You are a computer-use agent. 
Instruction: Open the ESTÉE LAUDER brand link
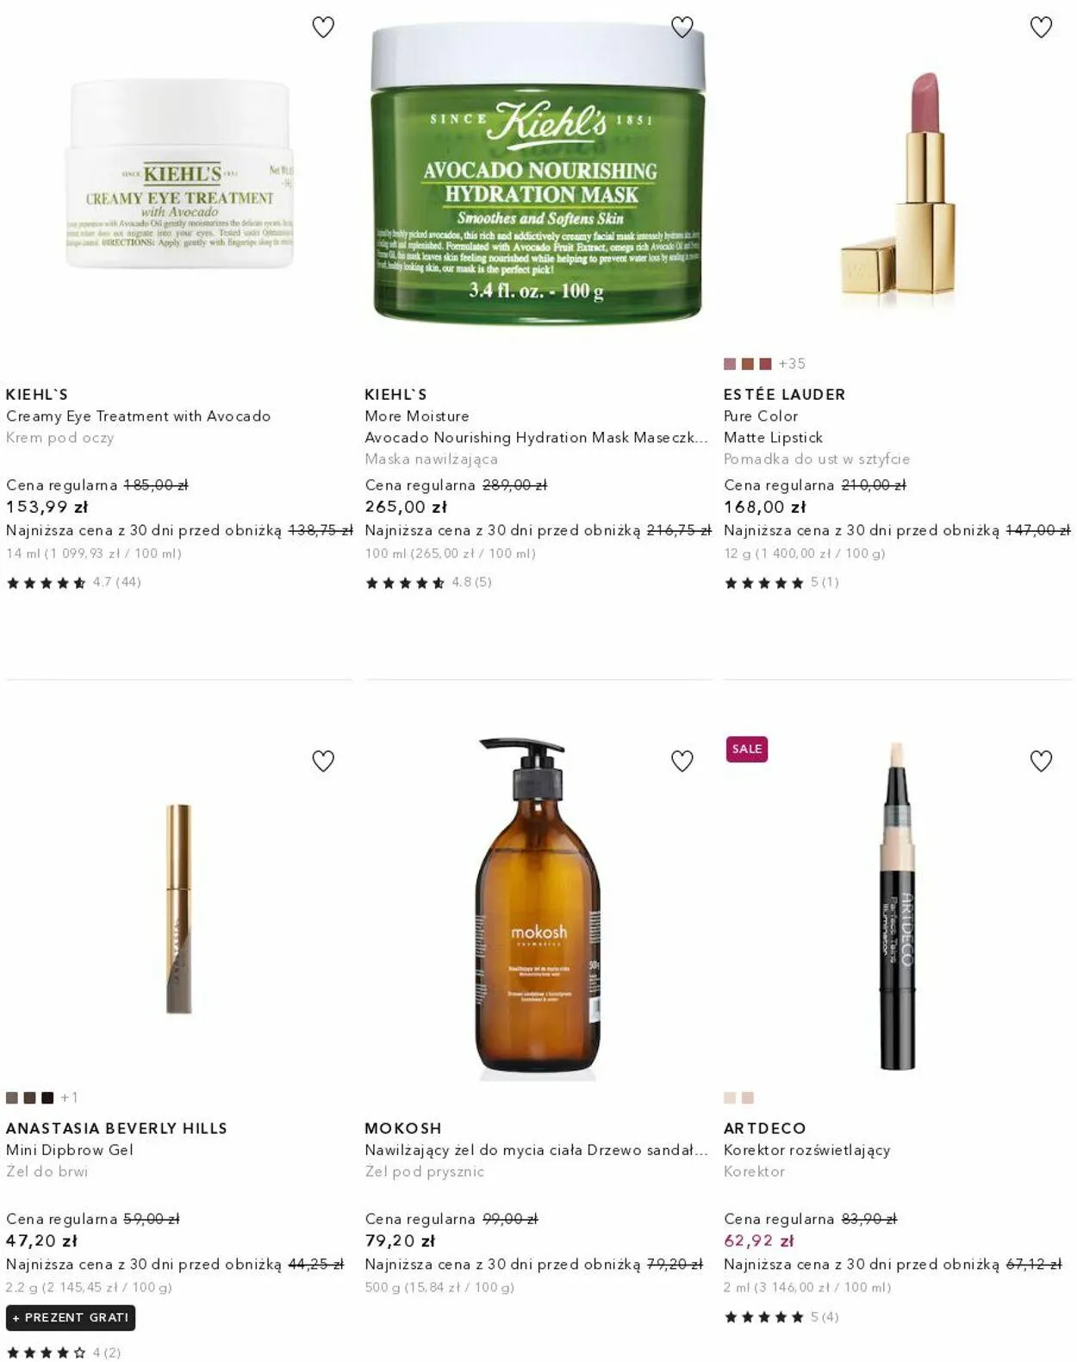click(x=784, y=395)
